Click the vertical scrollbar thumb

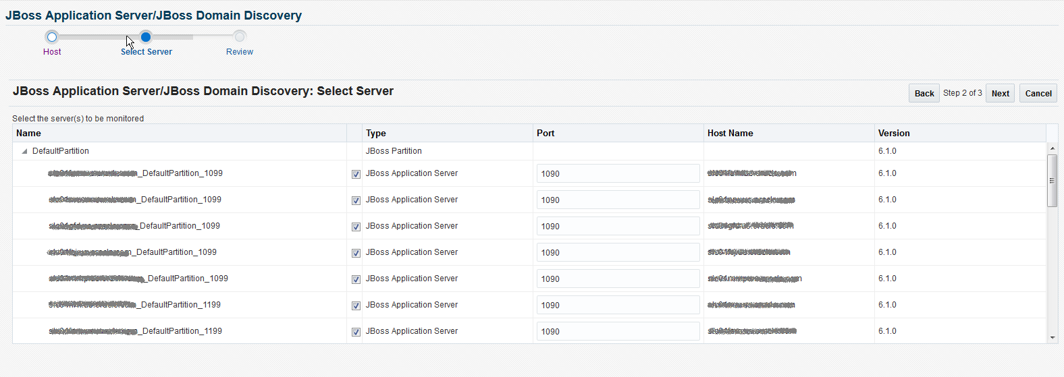pos(1052,181)
